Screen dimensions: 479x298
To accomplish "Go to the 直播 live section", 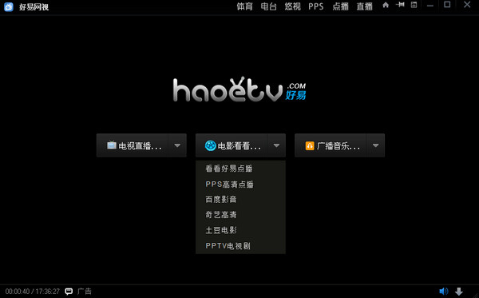I will [365, 6].
